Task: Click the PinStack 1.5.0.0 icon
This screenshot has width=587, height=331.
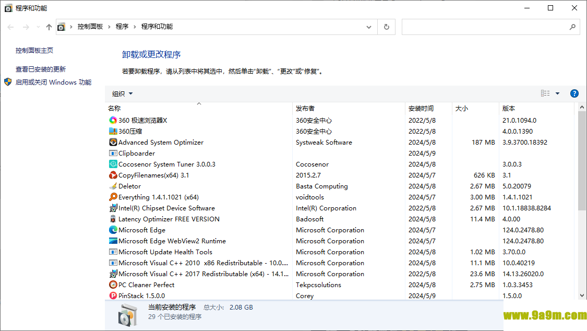Action: pyautogui.click(x=113, y=295)
